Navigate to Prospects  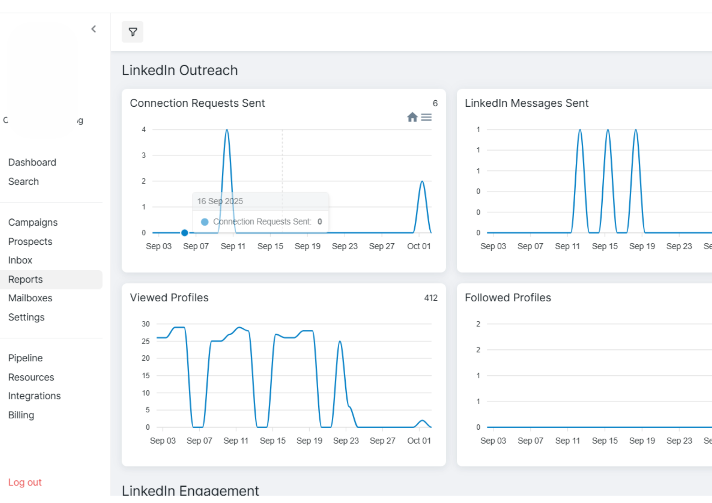click(x=30, y=242)
